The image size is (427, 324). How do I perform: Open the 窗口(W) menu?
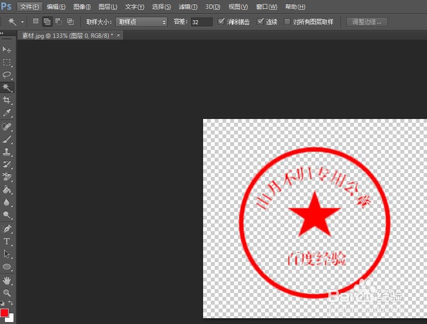click(x=266, y=7)
